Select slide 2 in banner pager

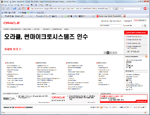(110, 53)
